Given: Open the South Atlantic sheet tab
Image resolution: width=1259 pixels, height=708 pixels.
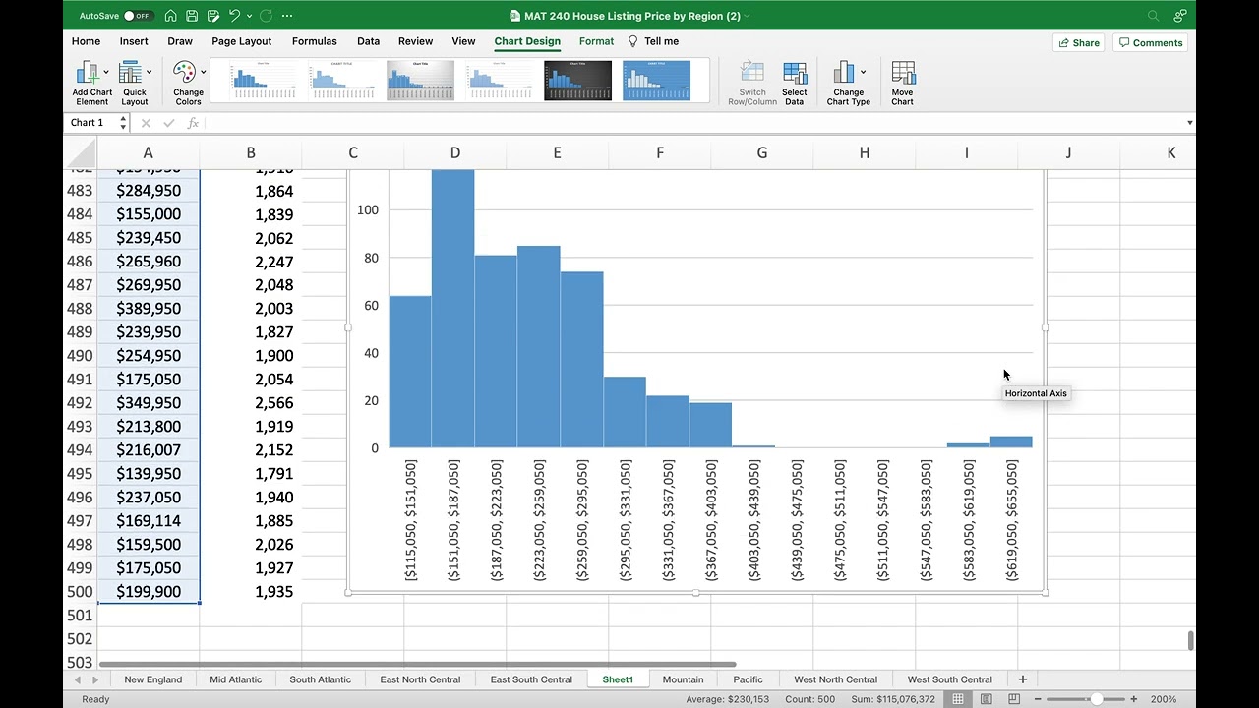Looking at the screenshot, I should coord(321,679).
